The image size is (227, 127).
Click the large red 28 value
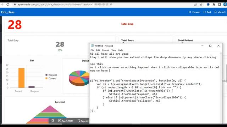click(15, 25)
